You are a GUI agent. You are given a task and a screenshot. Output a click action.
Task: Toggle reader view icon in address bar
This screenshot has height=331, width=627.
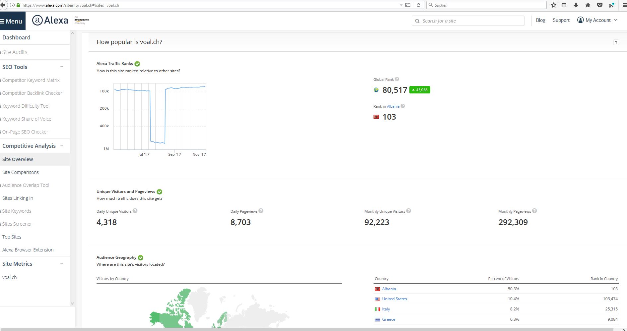408,5
